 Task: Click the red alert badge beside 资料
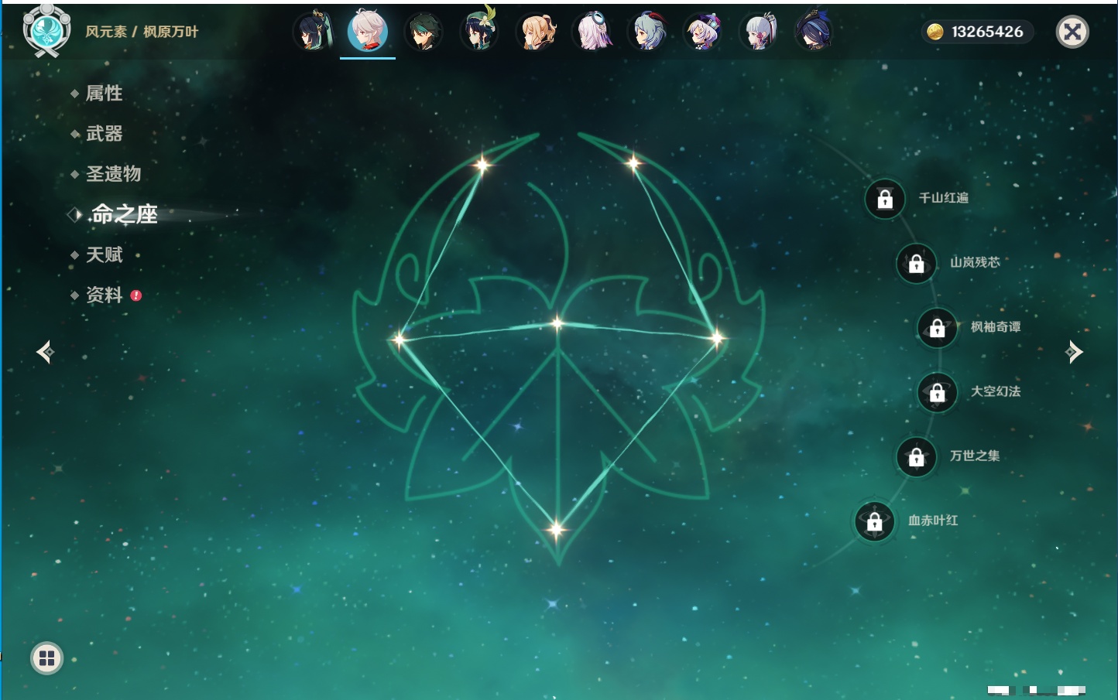(136, 295)
